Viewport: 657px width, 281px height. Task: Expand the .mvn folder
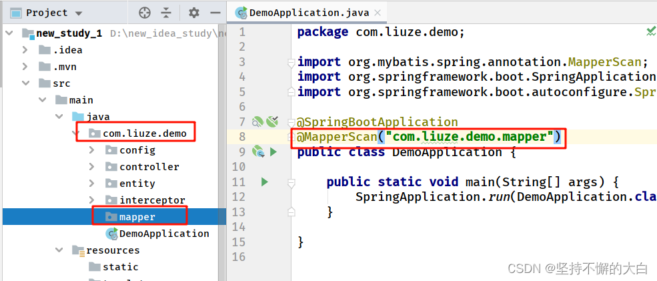[x=25, y=67]
